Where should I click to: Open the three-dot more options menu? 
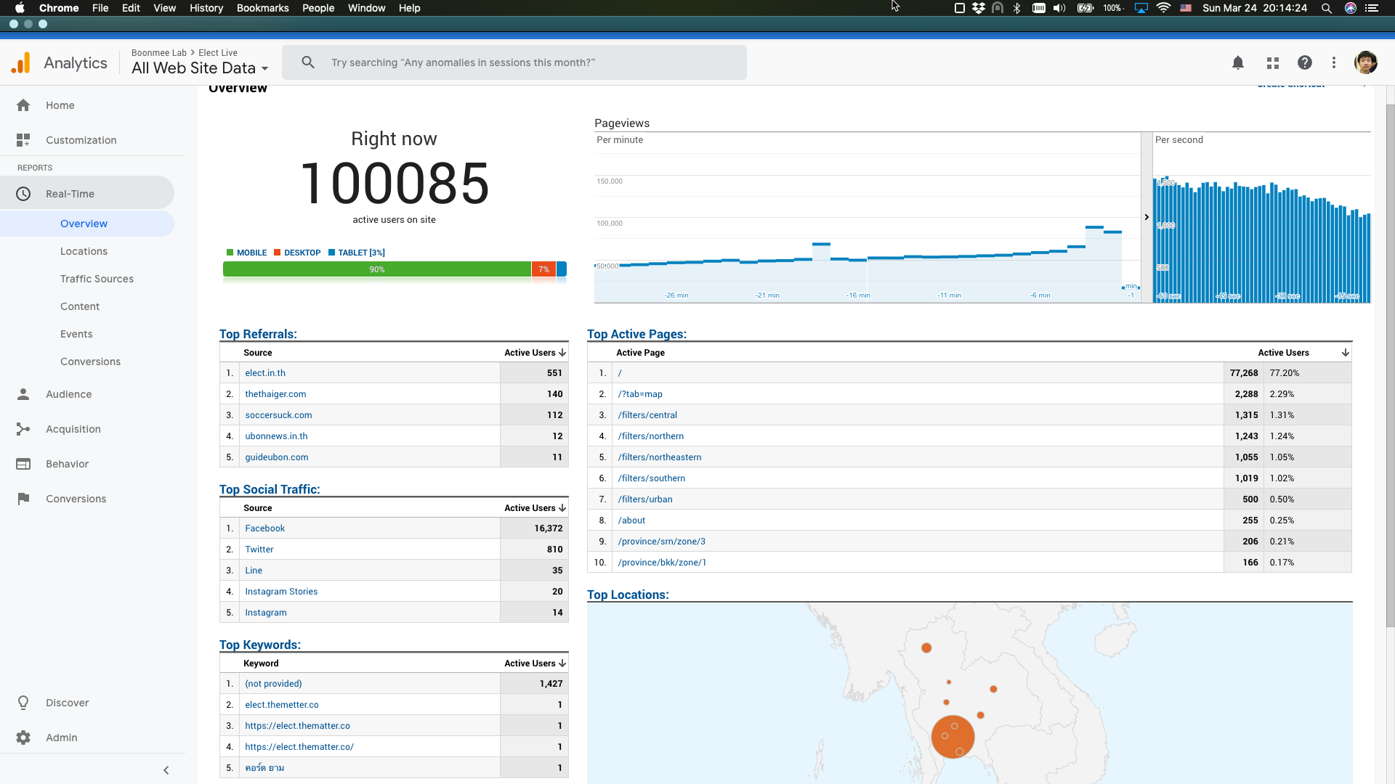1334,63
